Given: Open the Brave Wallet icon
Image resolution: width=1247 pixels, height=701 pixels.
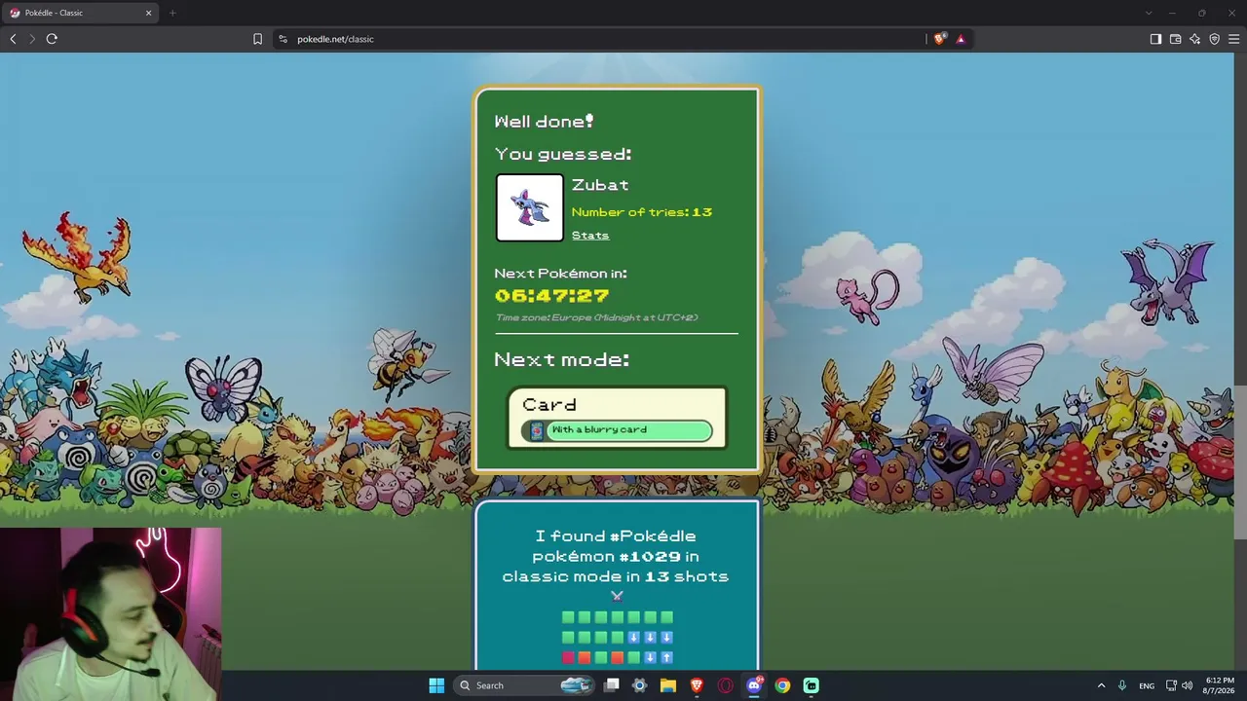Looking at the screenshot, I should [1175, 39].
